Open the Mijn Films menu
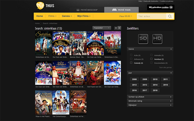Viewport: 194px width, 121px height. 84,16
